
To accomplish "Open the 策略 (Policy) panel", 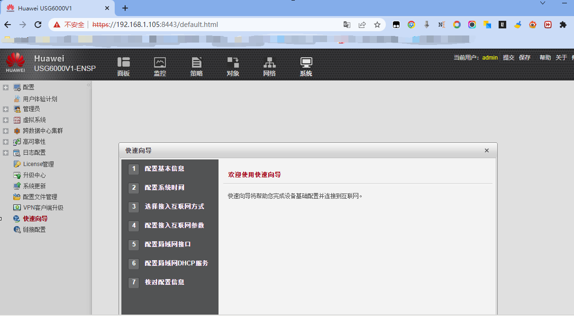I will 196,66.
